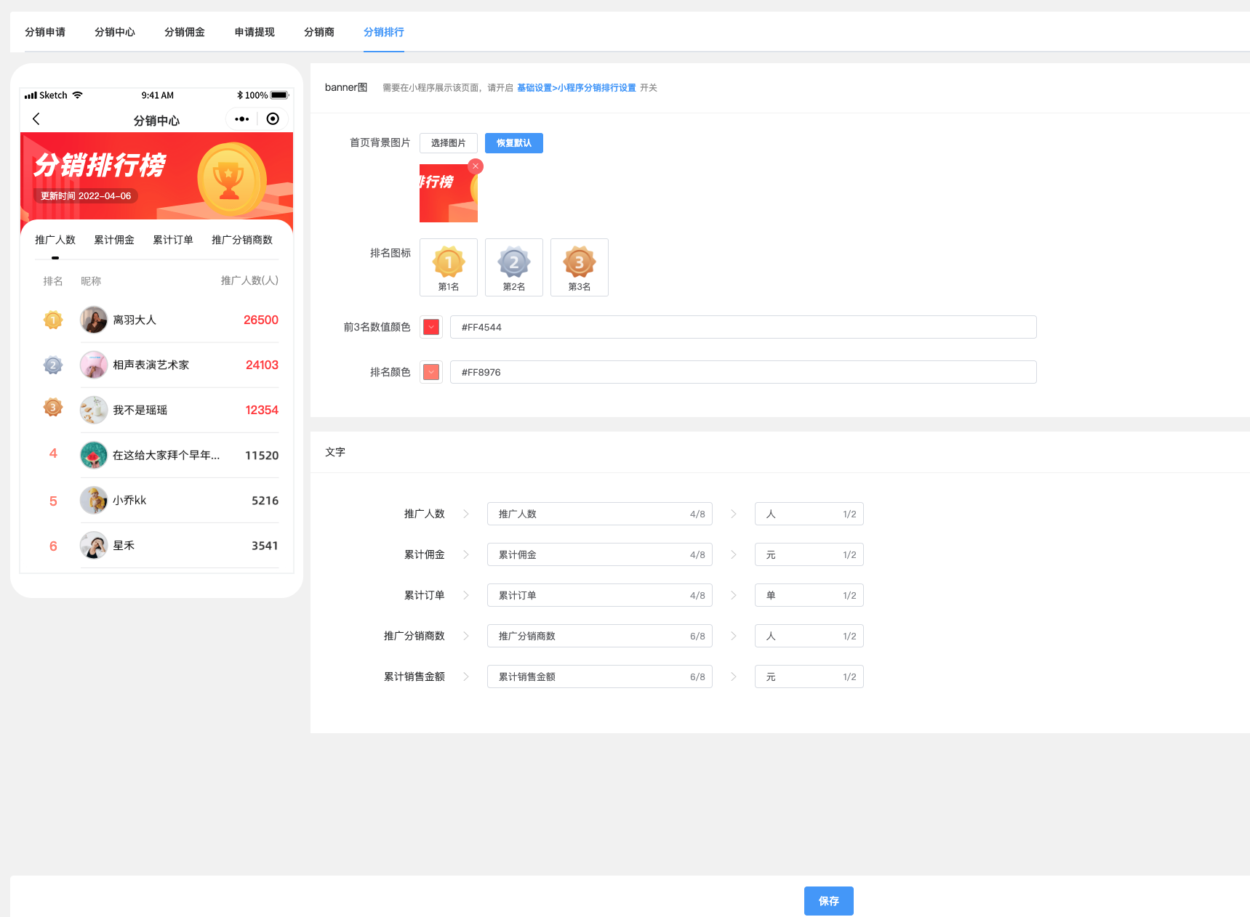
Task: Click the avatar of 星禾
Action: point(94,545)
